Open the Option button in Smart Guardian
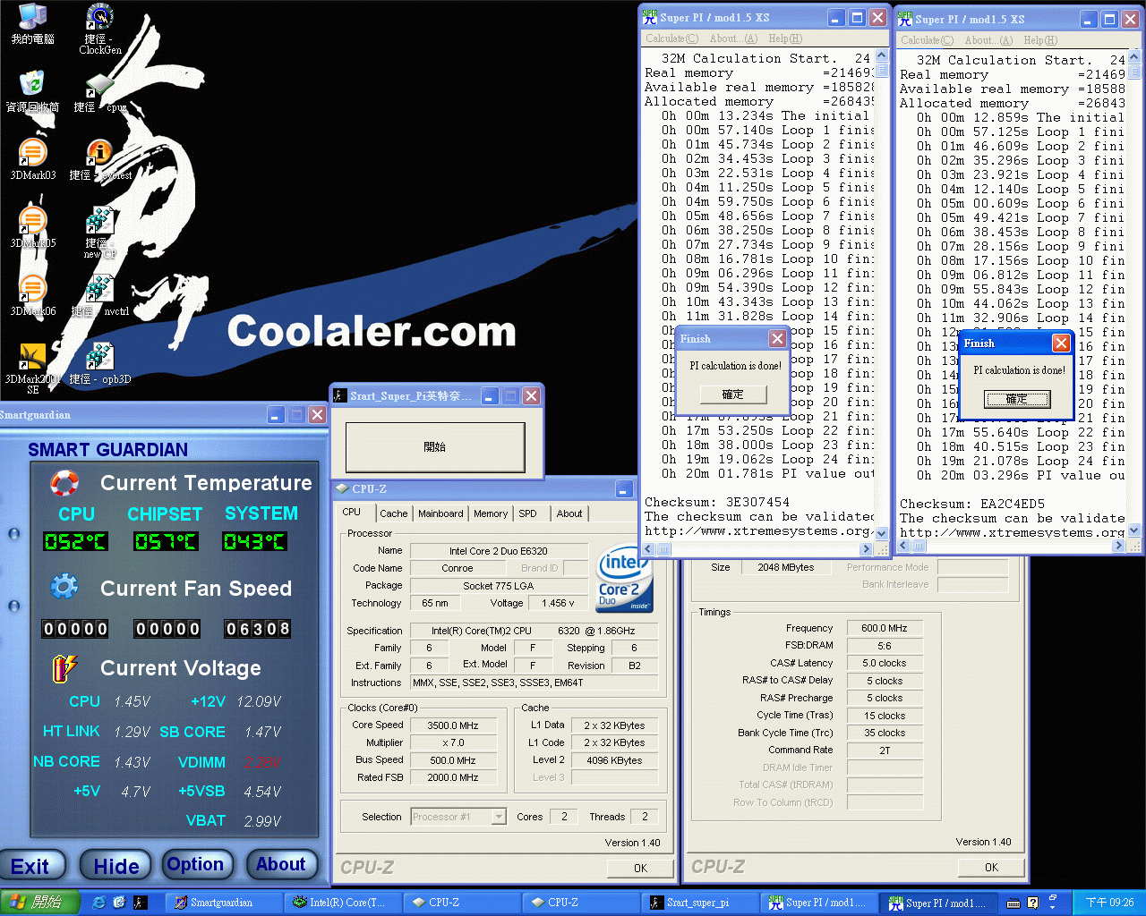This screenshot has width=1146, height=916. coord(195,864)
